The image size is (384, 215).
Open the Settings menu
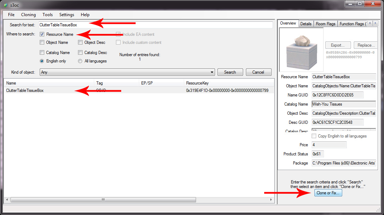(x=66, y=15)
